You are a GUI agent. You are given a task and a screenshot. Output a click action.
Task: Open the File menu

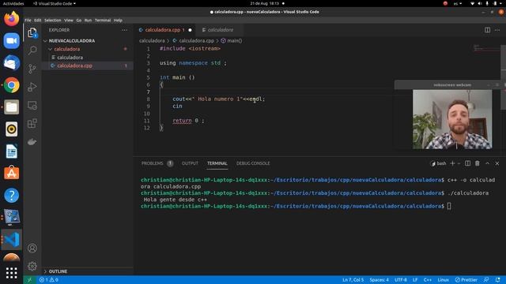[28, 21]
